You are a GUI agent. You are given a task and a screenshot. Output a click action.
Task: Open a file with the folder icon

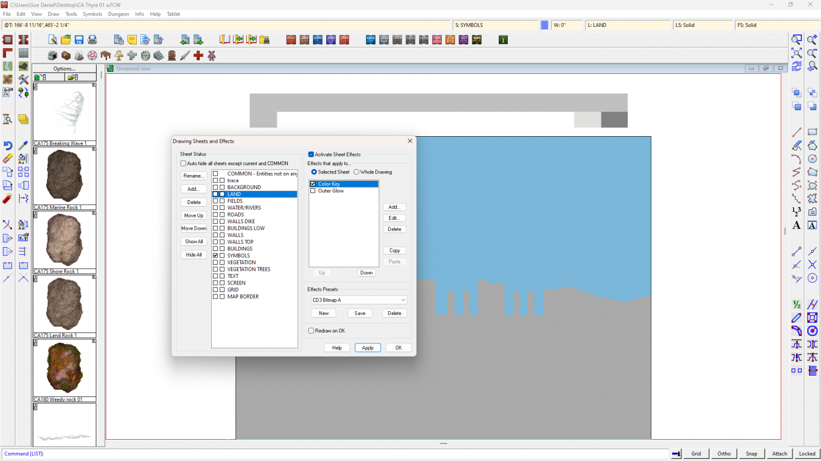pyautogui.click(x=66, y=39)
